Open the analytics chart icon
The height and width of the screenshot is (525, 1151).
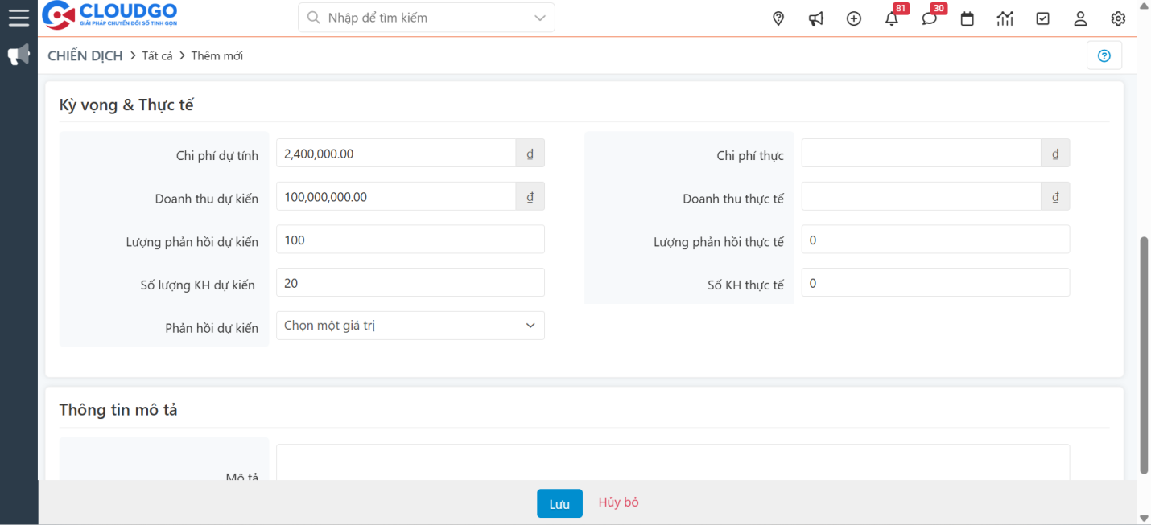1005,18
